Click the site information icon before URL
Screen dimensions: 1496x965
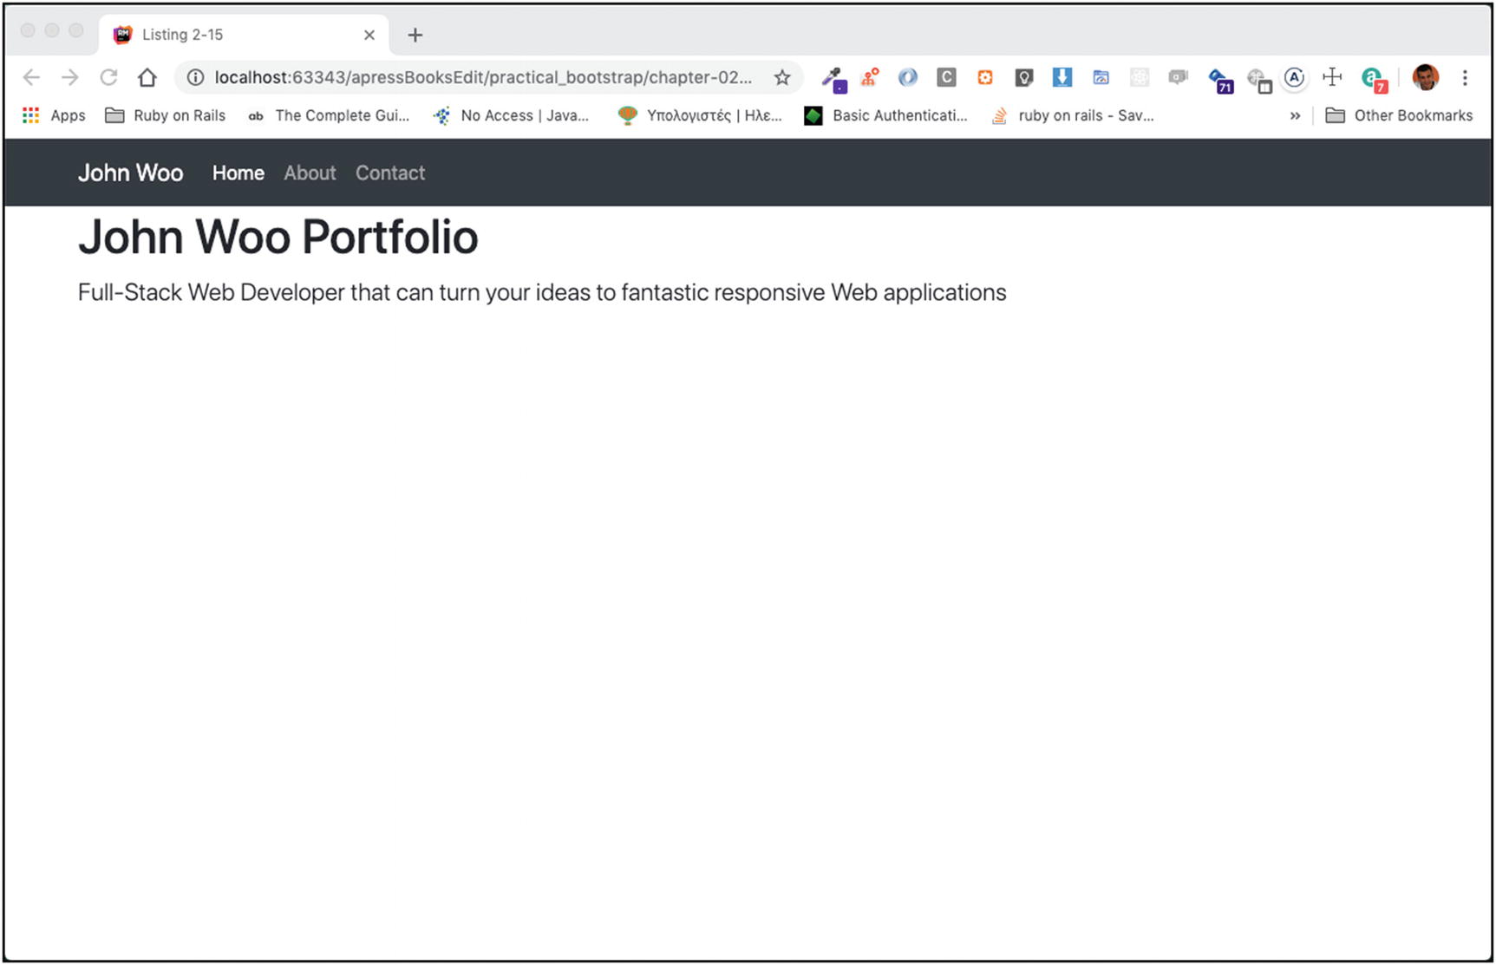(196, 78)
